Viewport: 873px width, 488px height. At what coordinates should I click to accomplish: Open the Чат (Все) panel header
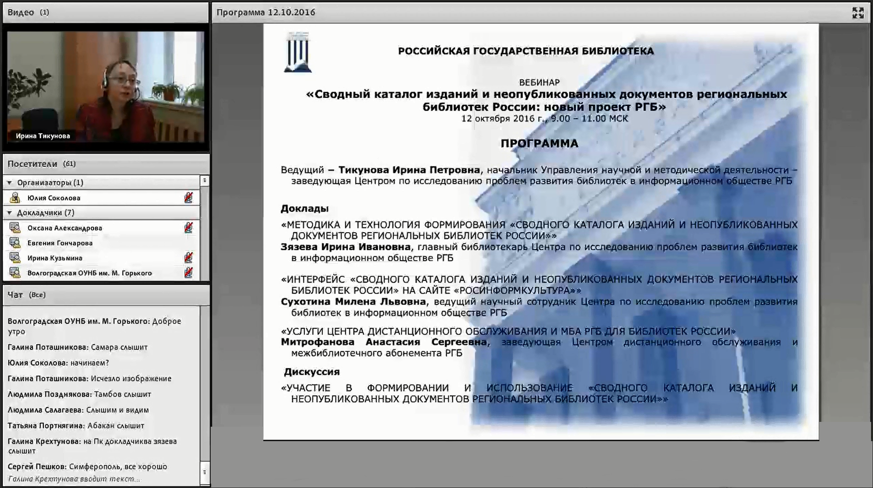27,294
